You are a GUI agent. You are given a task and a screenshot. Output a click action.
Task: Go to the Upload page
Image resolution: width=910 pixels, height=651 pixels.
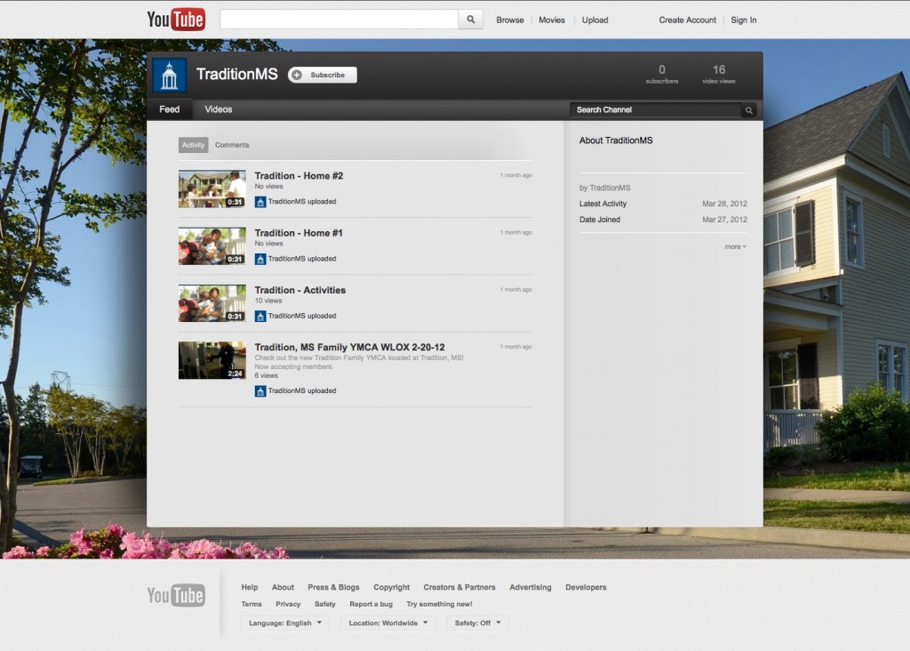pyautogui.click(x=595, y=20)
